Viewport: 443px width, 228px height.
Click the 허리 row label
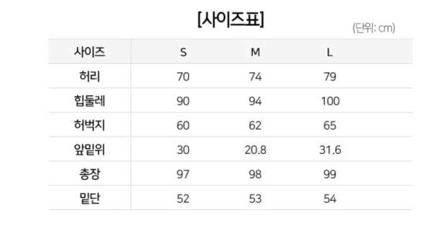(90, 76)
